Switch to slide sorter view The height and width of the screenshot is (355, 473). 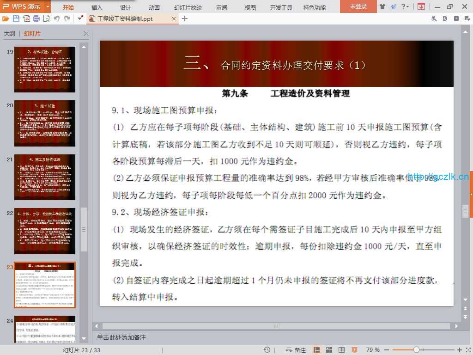tap(329, 350)
